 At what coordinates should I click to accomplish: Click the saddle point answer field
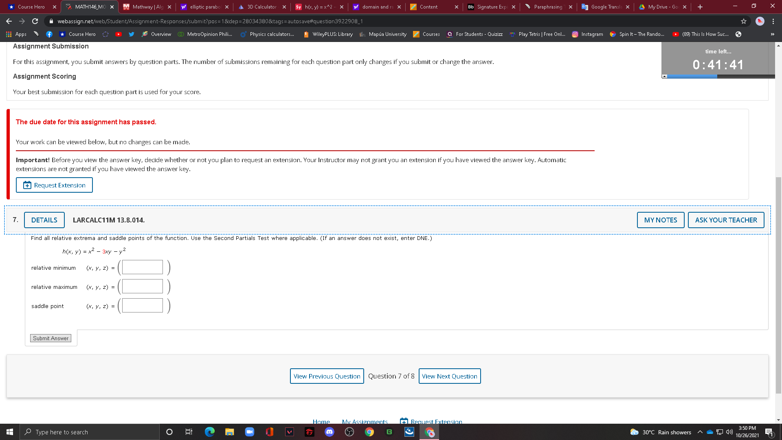click(143, 306)
